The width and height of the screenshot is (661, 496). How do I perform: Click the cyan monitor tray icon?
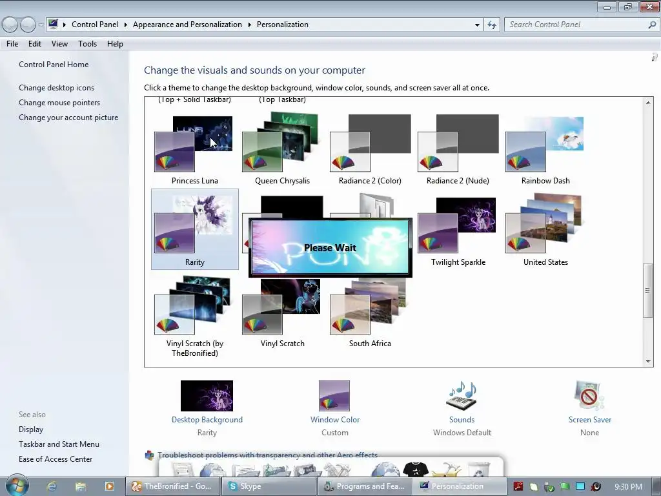point(580,486)
